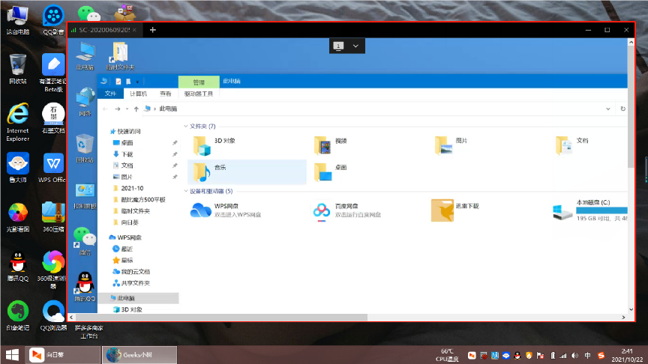Add a new remote session tab

pyautogui.click(x=152, y=30)
